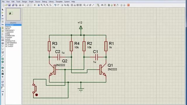Click resistor R3 in the schematic

[x=49, y=46]
